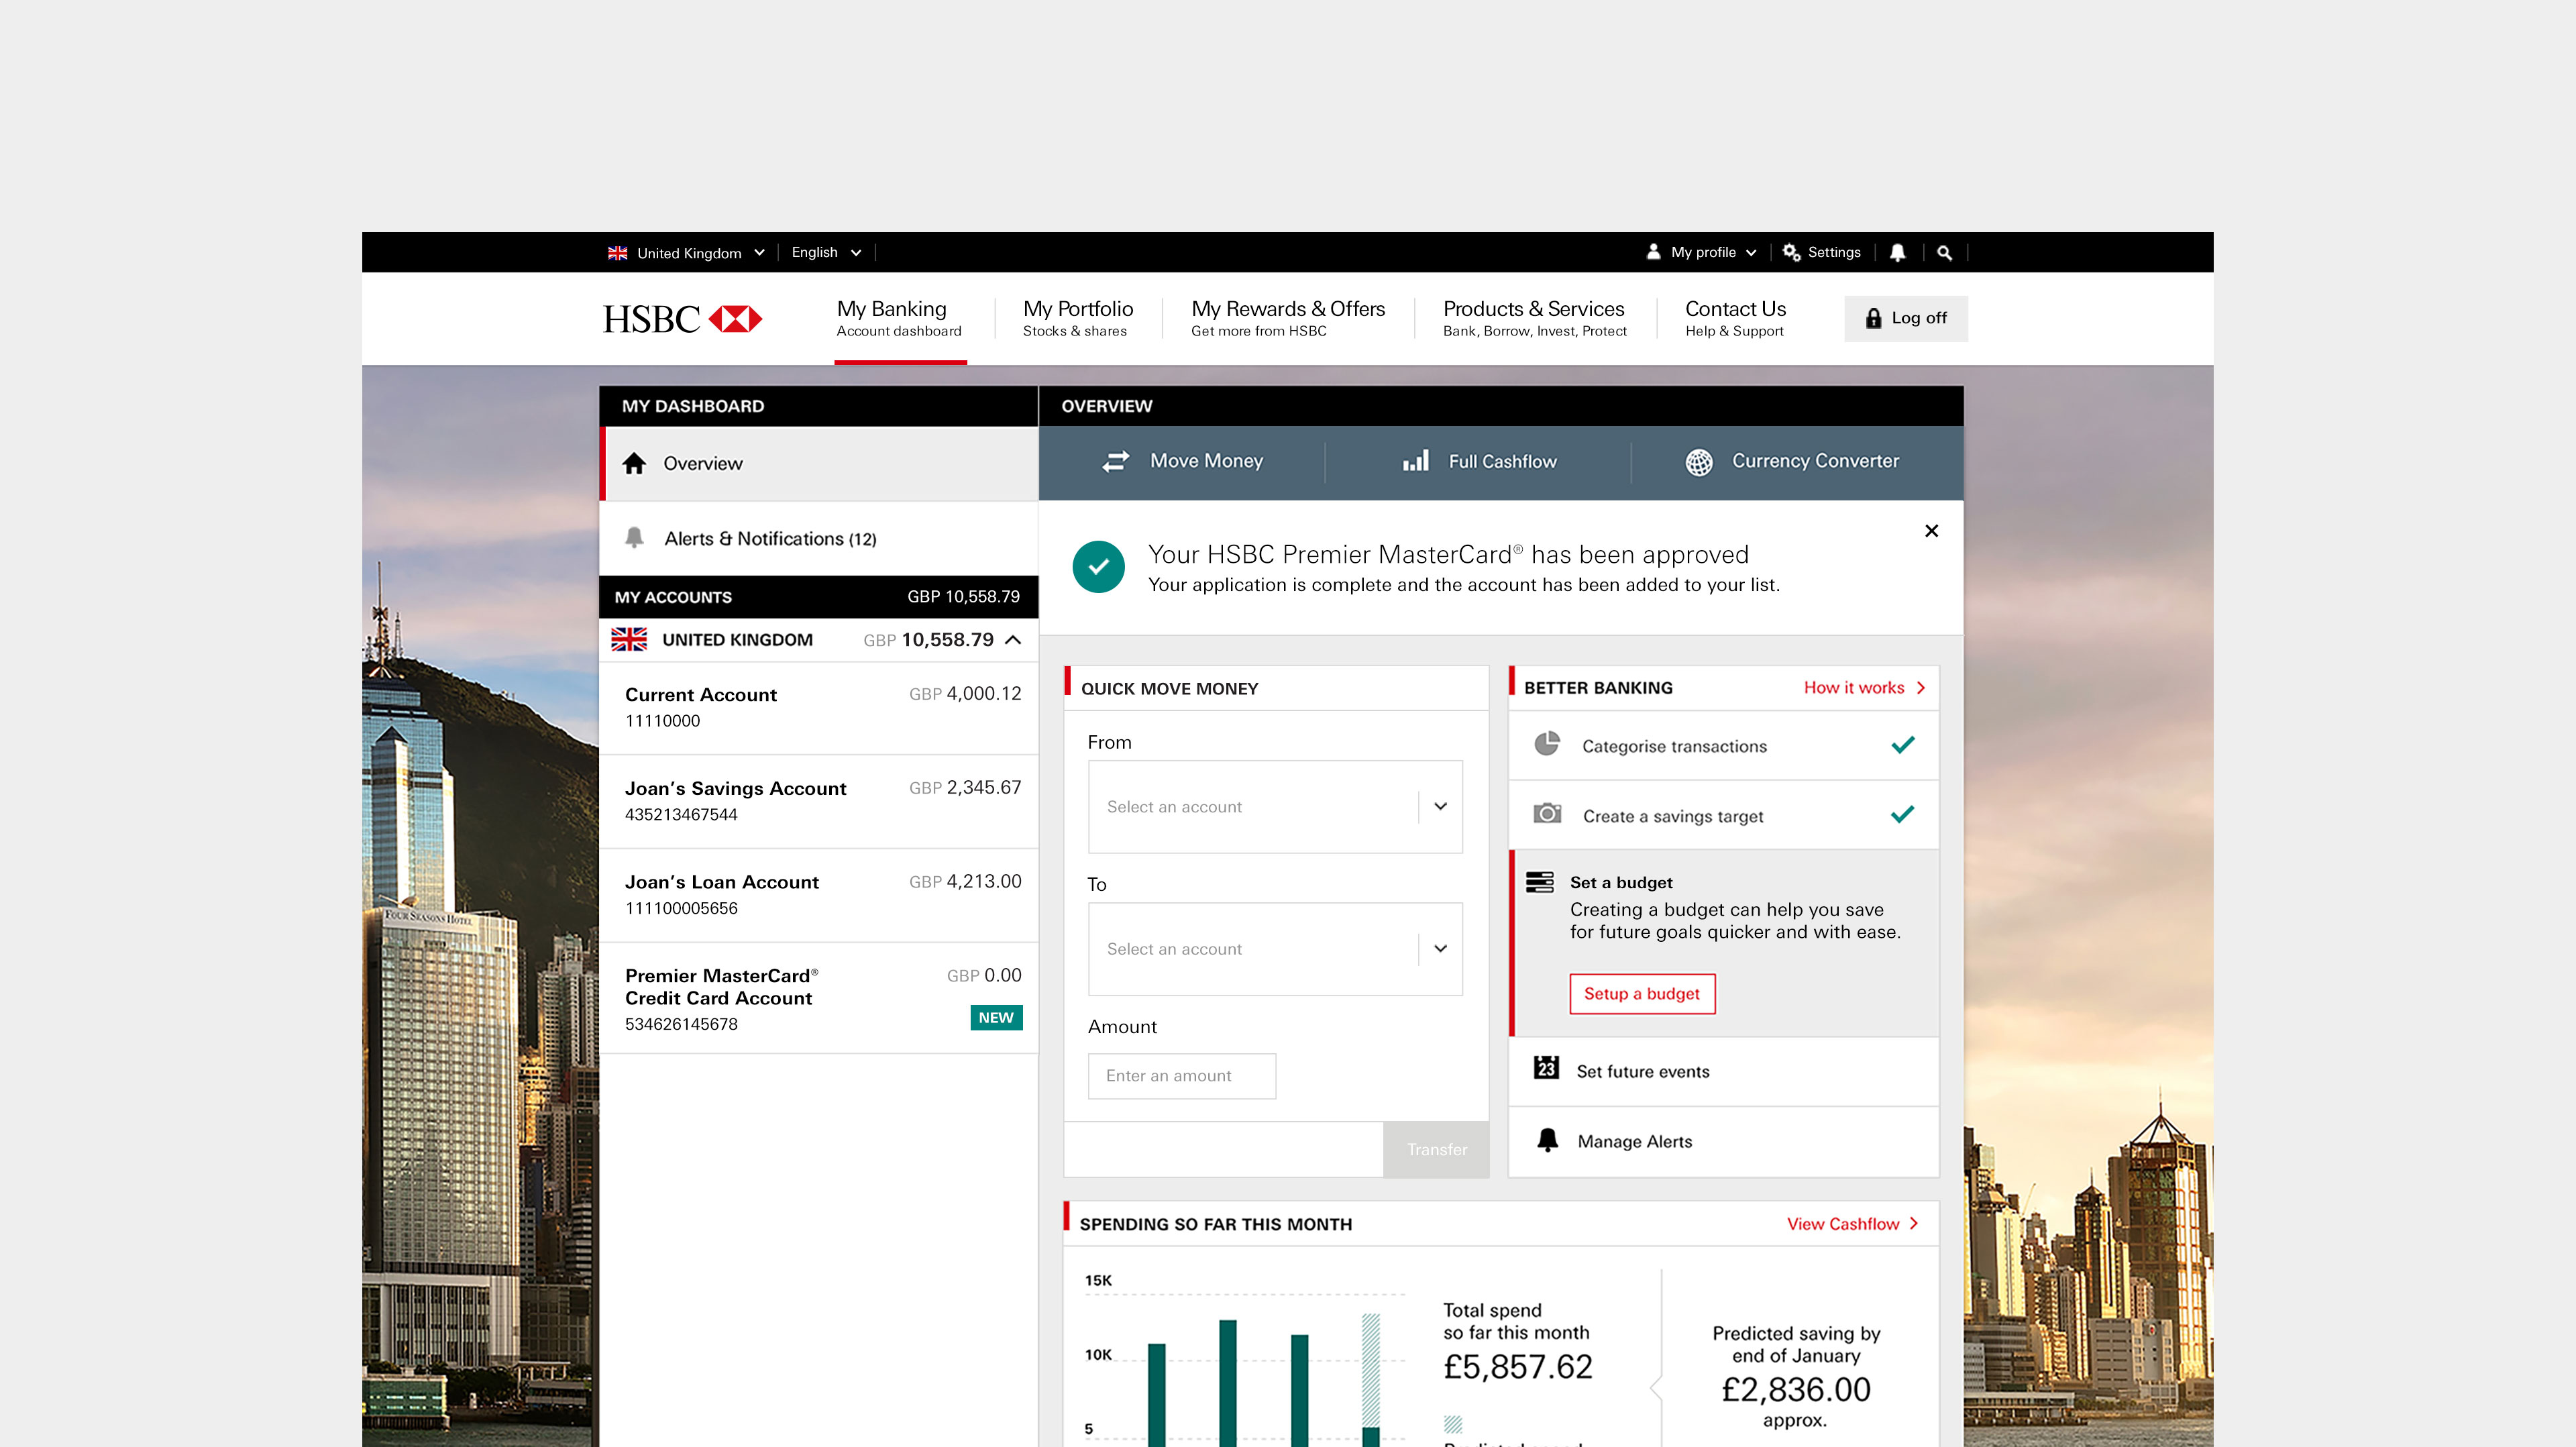Click Set future events item
The width and height of the screenshot is (2576, 1447).
(x=1723, y=1071)
